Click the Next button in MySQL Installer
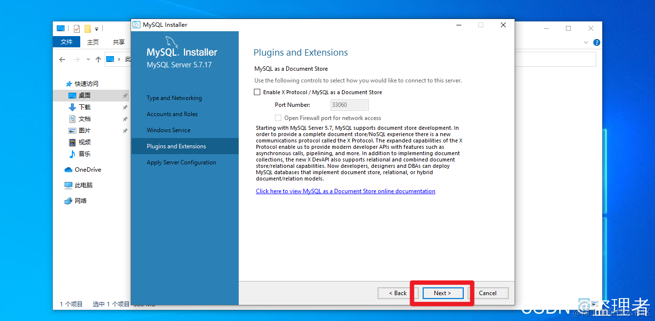655x321 pixels. [442, 293]
